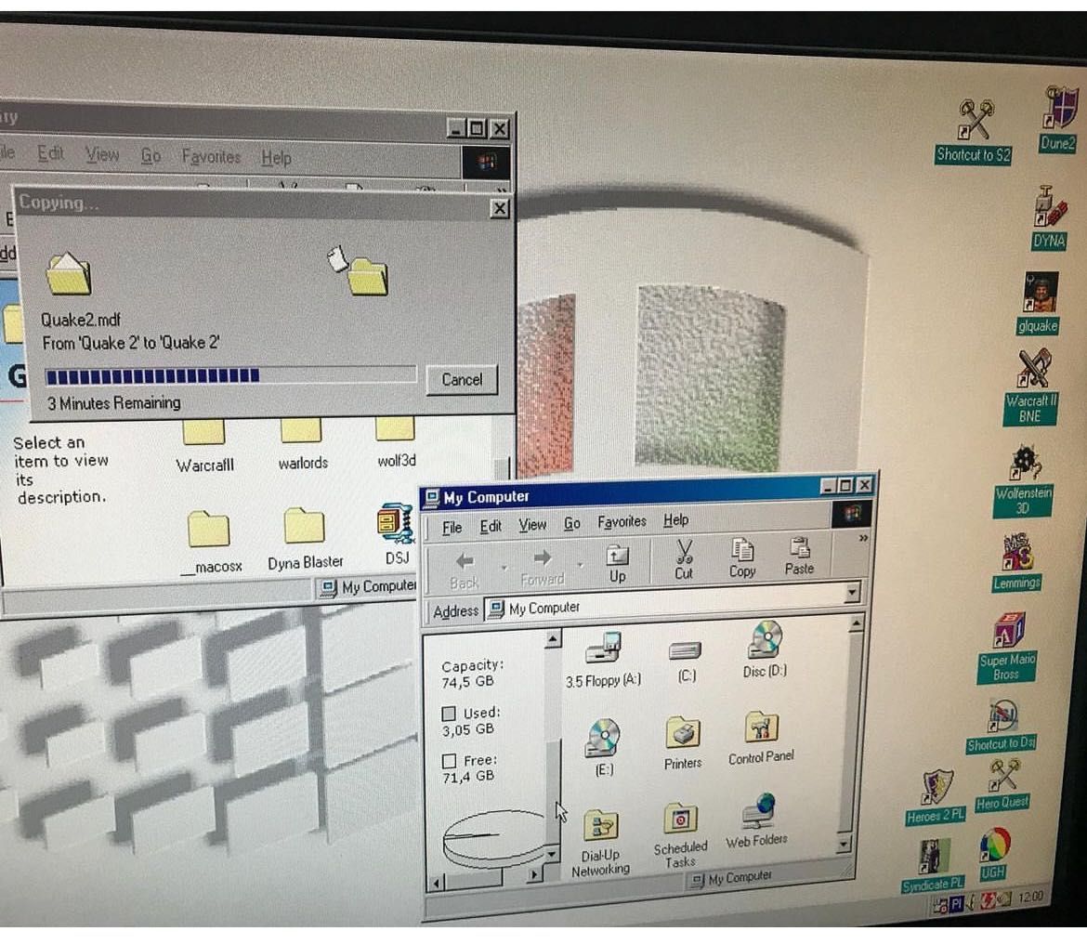The image size is (1087, 944).
Task: Open View menu in My Computer
Action: [532, 525]
